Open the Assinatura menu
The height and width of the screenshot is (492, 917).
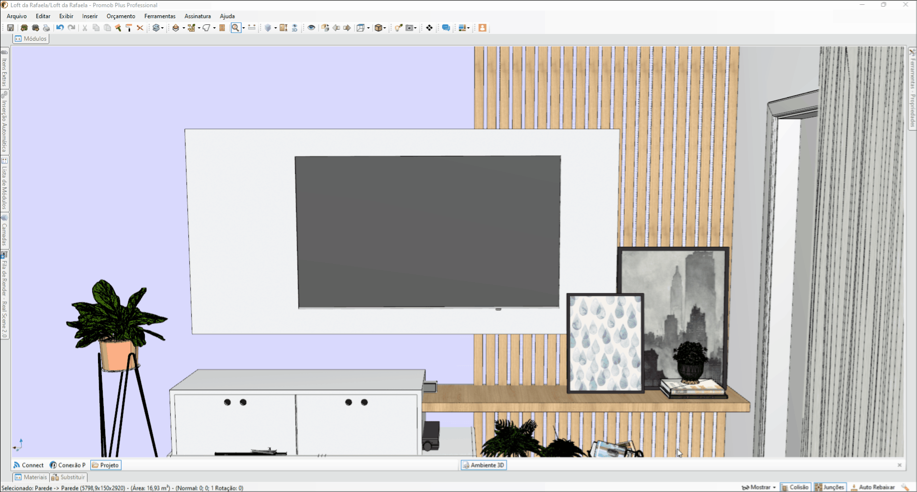click(x=197, y=16)
